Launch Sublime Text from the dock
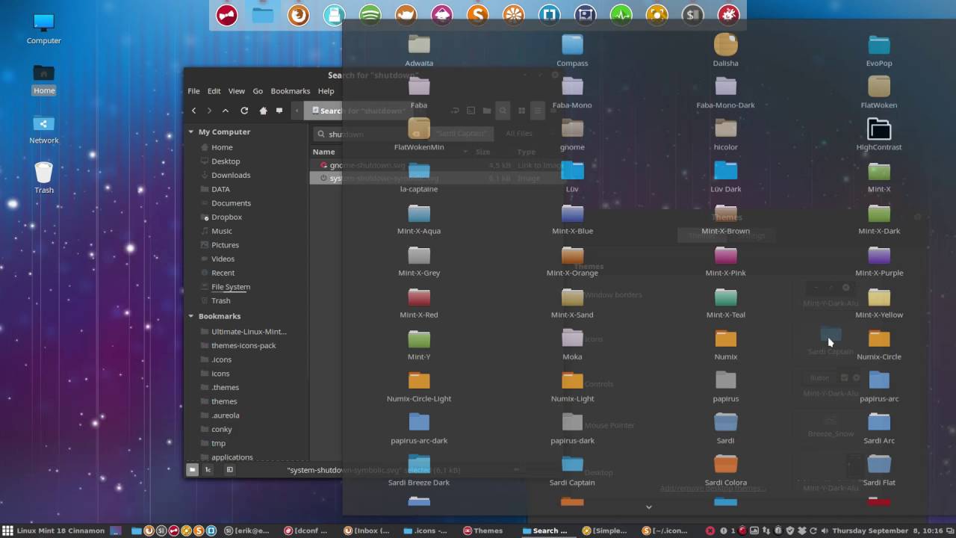956x538 pixels. (x=477, y=14)
